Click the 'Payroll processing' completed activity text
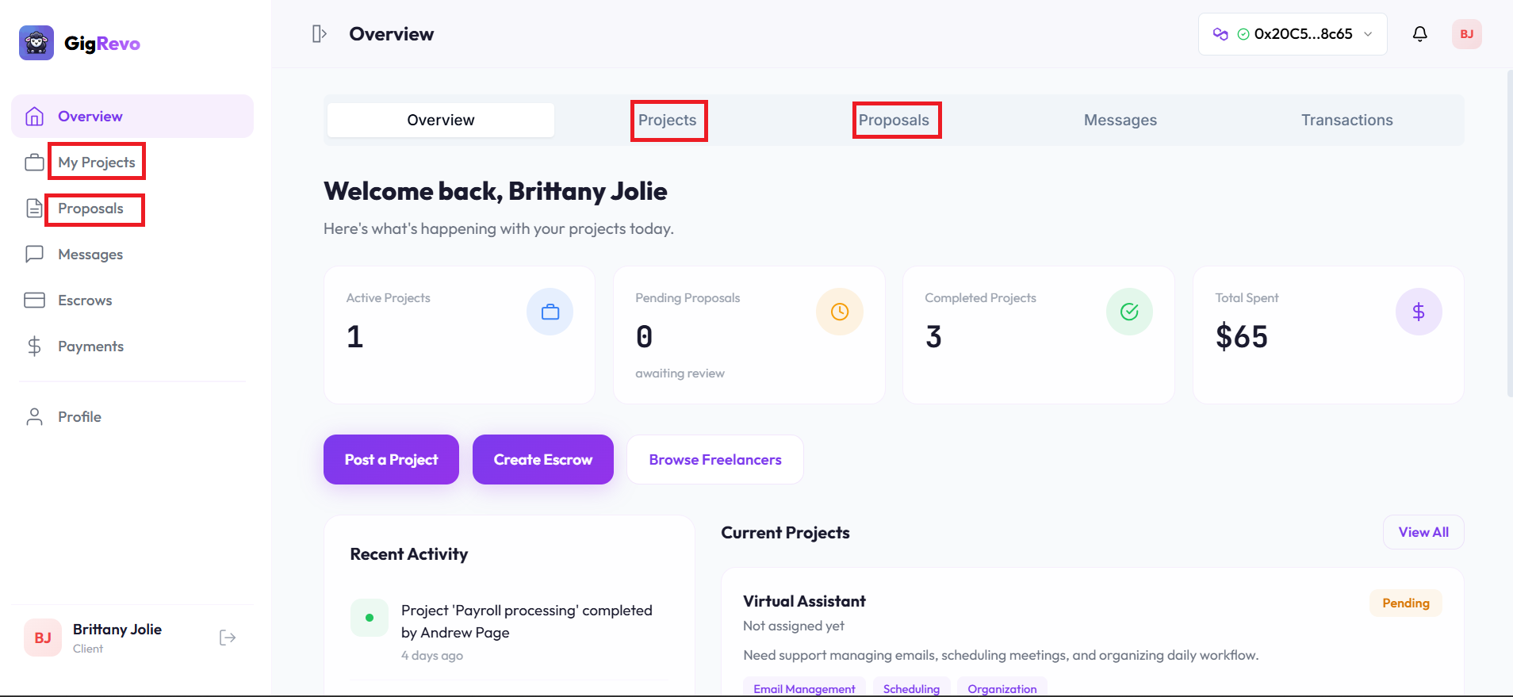This screenshot has width=1513, height=697. click(x=527, y=622)
